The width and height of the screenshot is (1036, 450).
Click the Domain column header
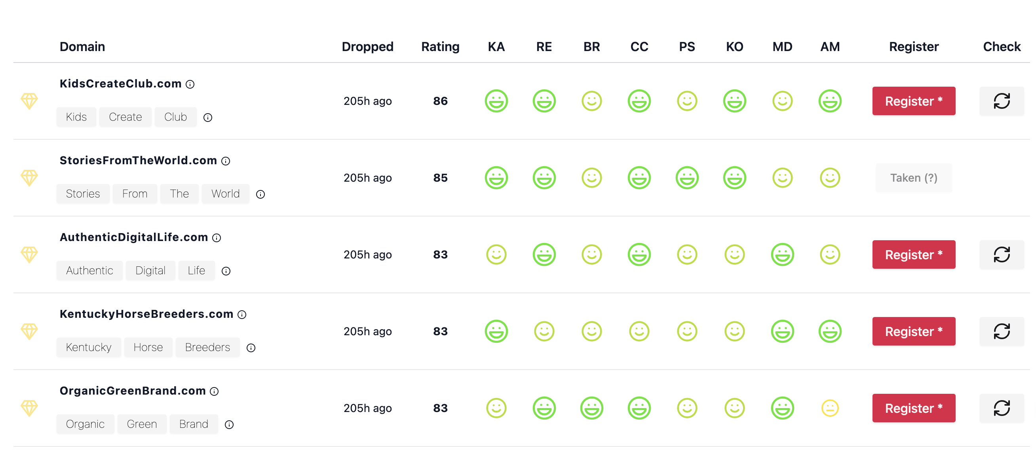[x=82, y=47]
